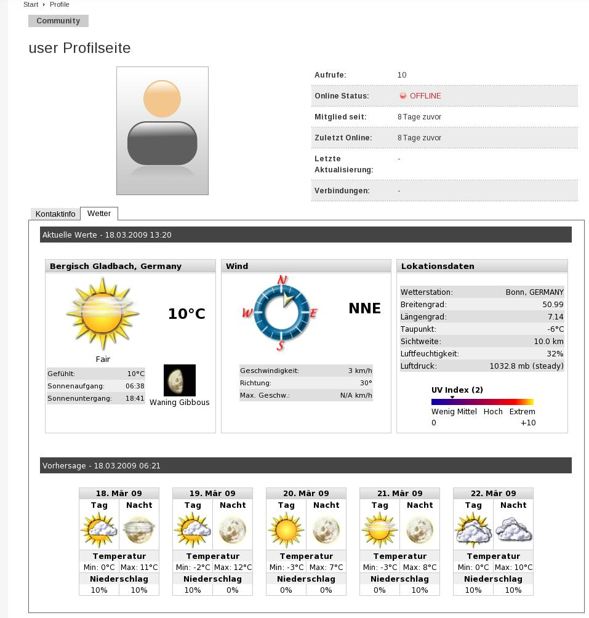589x618 pixels.
Task: Click the partly sunny icon for 21. Mär Tag
Action: [380, 528]
